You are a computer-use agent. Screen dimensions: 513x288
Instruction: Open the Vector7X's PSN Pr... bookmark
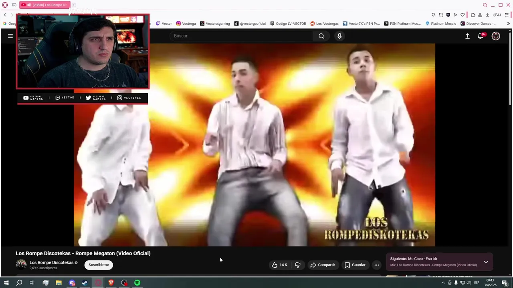tap(361, 24)
